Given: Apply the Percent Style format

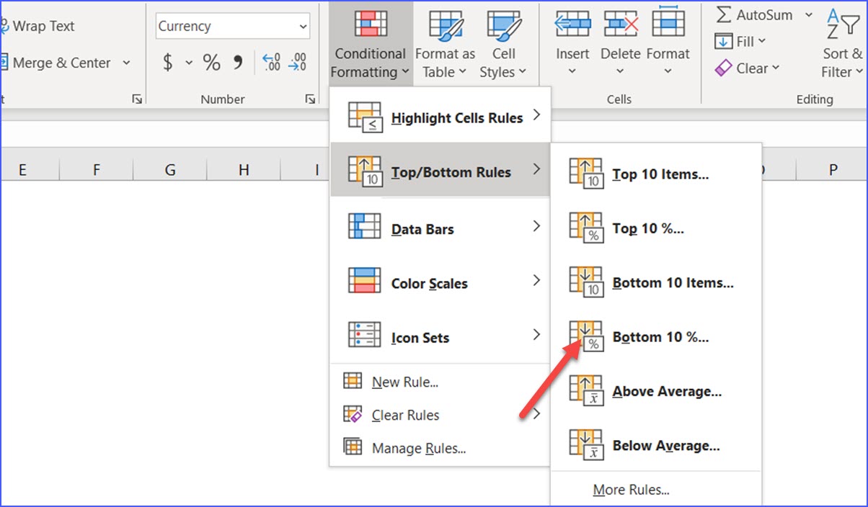Looking at the screenshot, I should [211, 62].
